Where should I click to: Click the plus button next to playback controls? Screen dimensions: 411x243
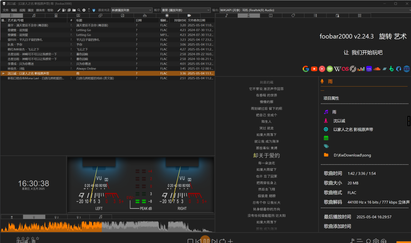click(x=231, y=241)
